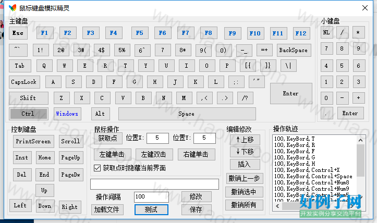
Task: Click the Down arrow key button
Action: pyautogui.click(x=45, y=206)
